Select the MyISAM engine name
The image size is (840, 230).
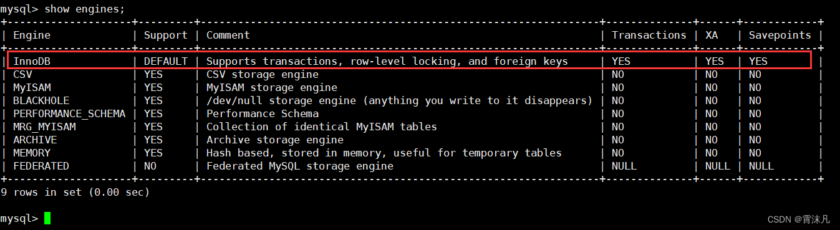(x=31, y=87)
